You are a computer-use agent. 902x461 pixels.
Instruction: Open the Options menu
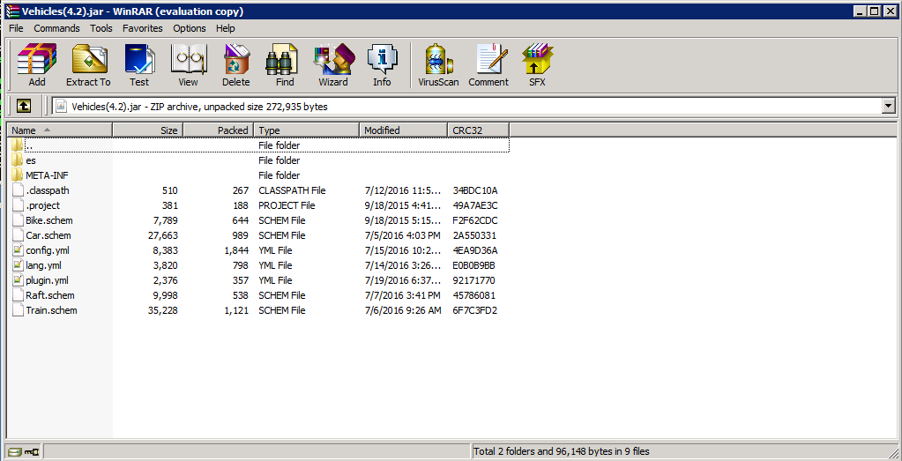click(x=190, y=28)
